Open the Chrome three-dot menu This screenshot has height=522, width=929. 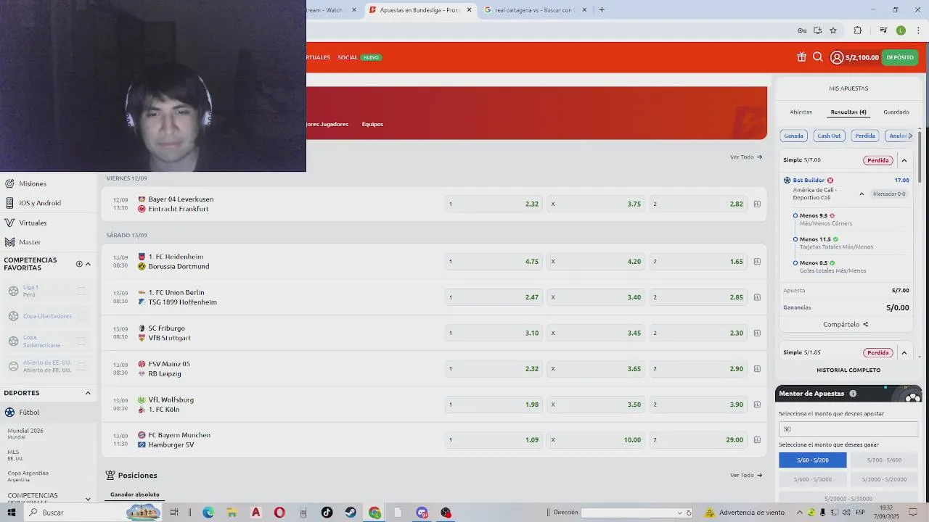click(918, 30)
